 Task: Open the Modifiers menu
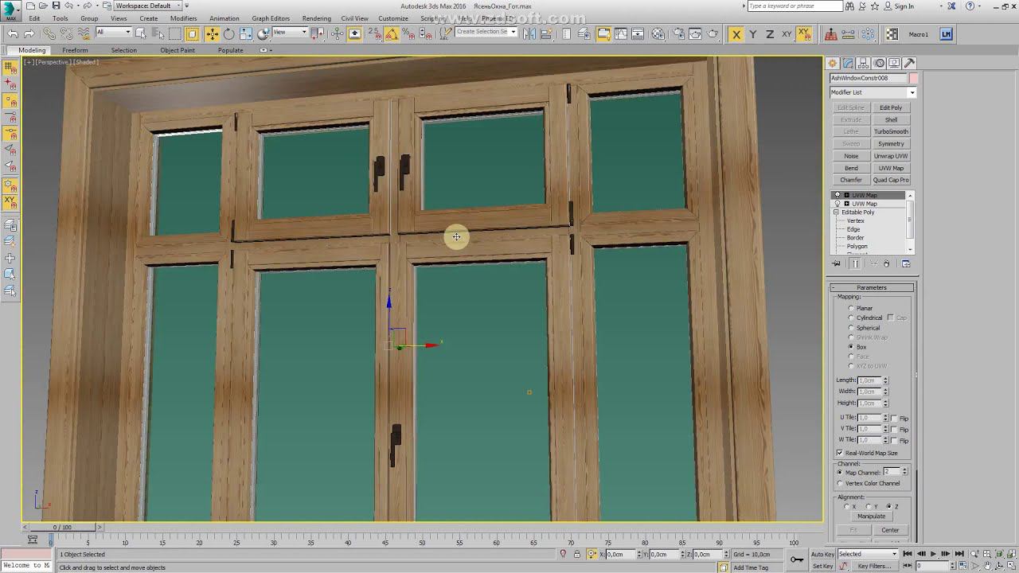click(183, 18)
